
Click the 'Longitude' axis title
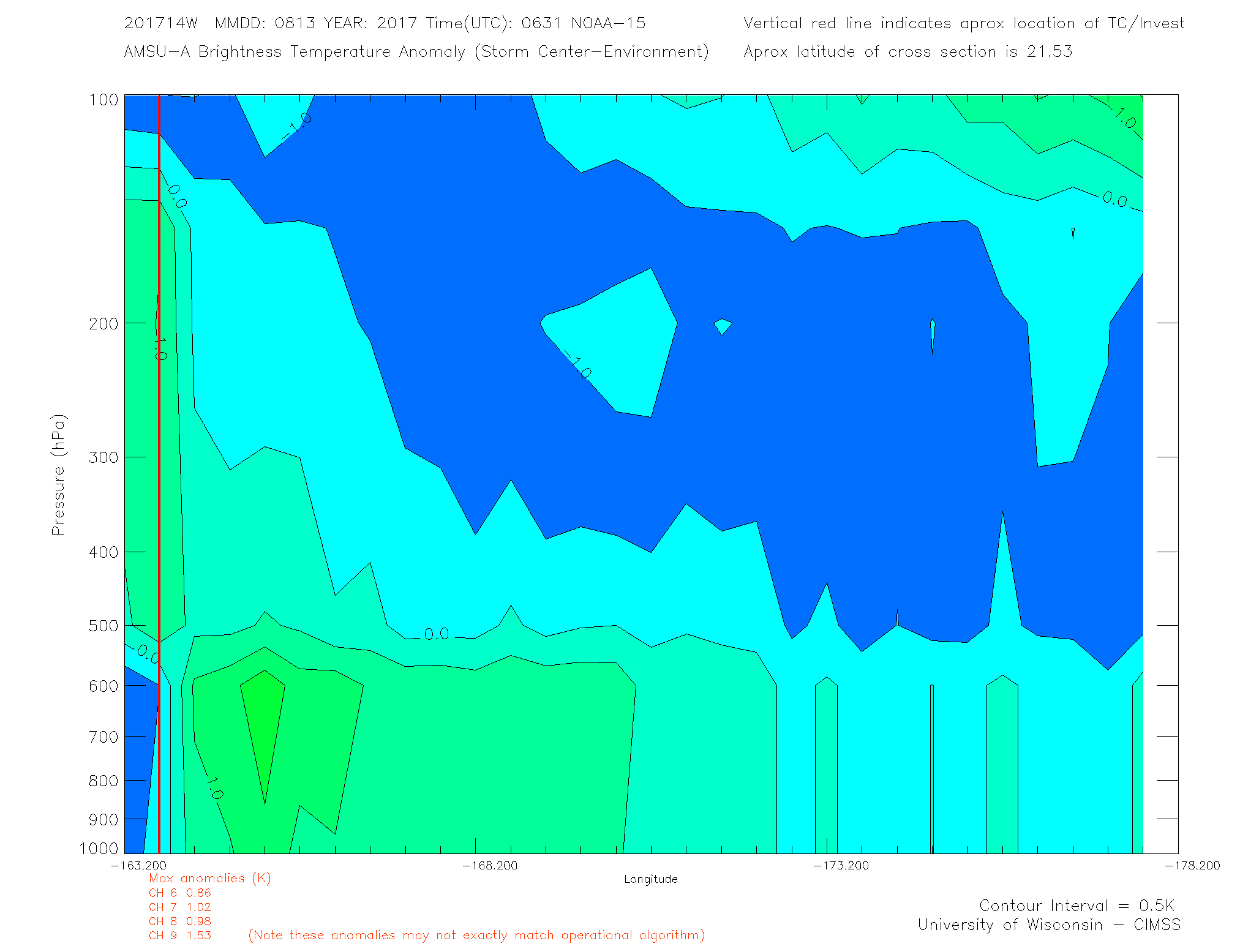click(650, 879)
